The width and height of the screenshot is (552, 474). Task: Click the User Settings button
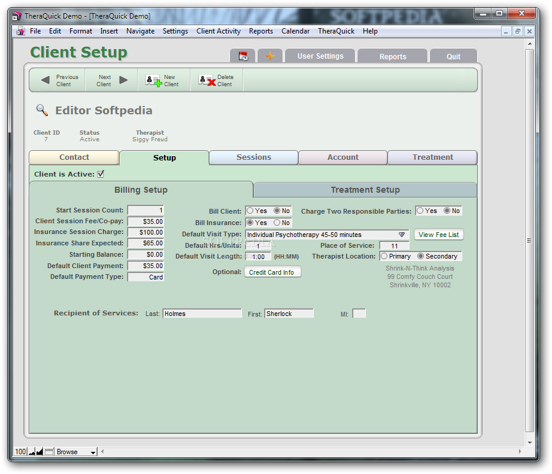point(320,56)
